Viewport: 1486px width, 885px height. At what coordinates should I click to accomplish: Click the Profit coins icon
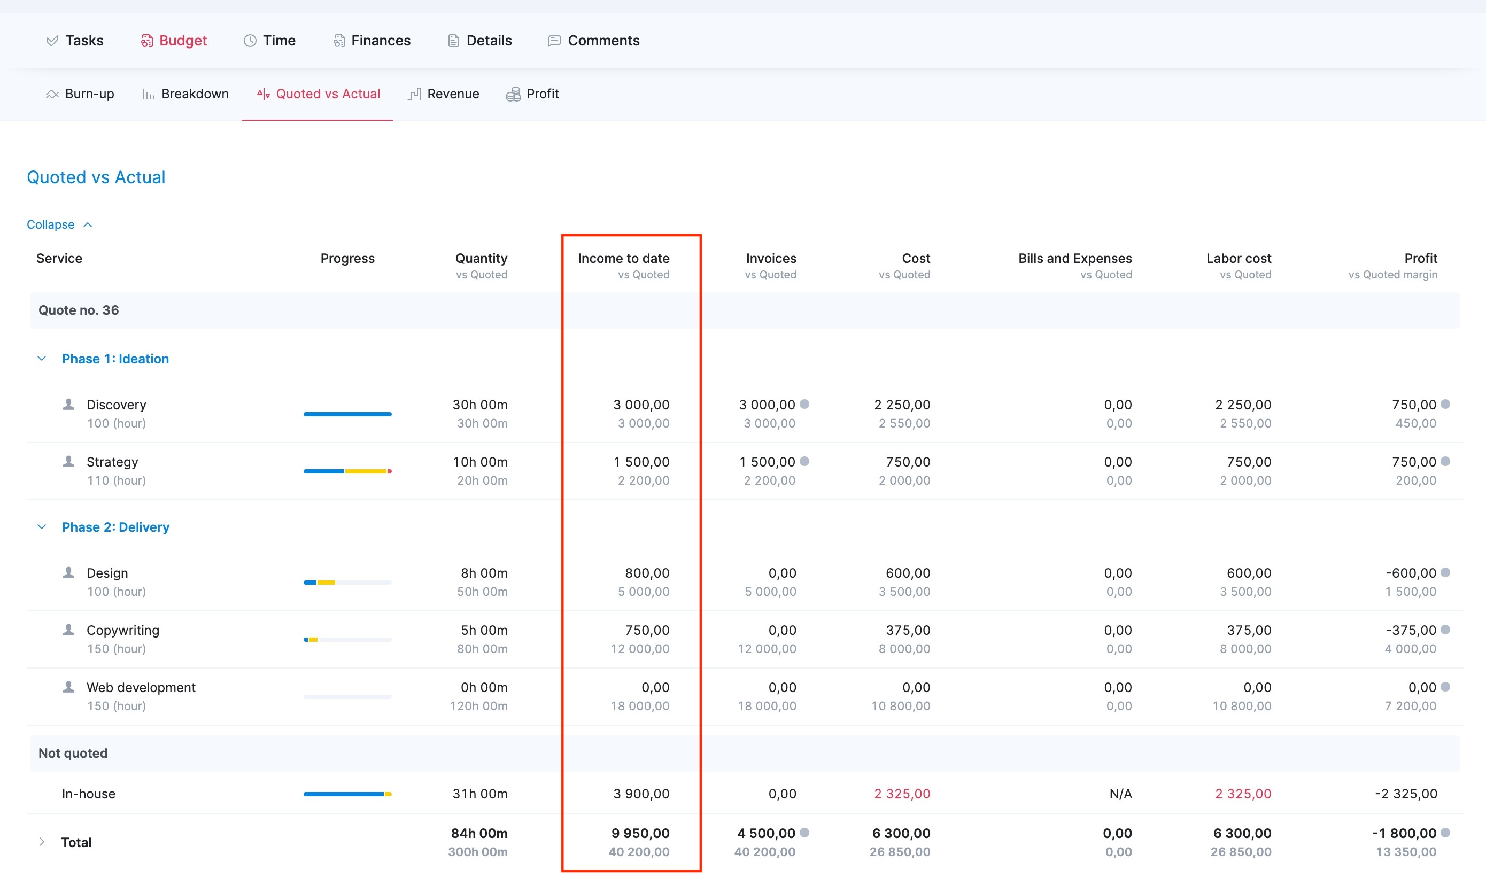[x=514, y=94]
